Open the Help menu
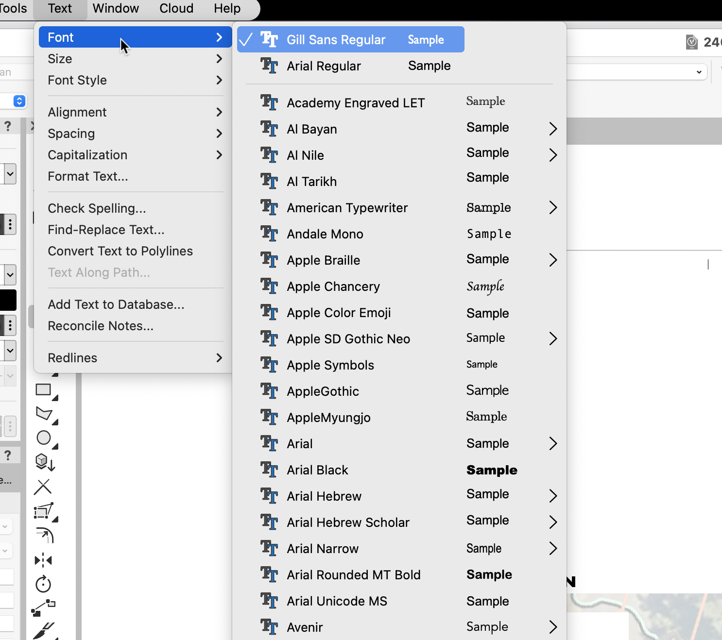 point(227,9)
